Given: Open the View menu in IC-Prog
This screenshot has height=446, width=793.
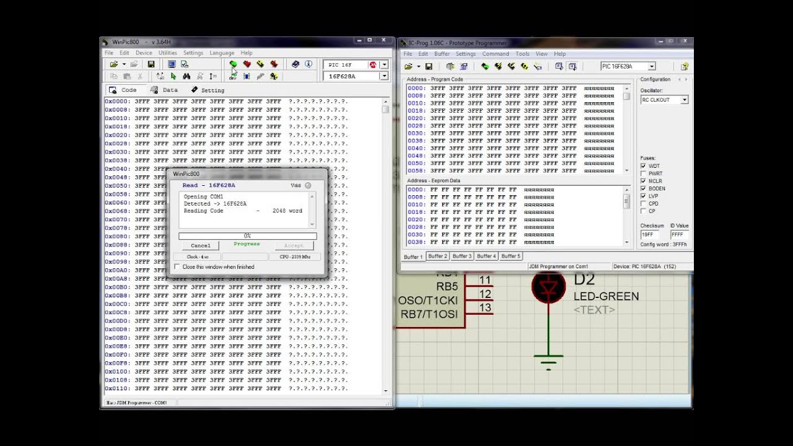Looking at the screenshot, I should pyautogui.click(x=541, y=54).
